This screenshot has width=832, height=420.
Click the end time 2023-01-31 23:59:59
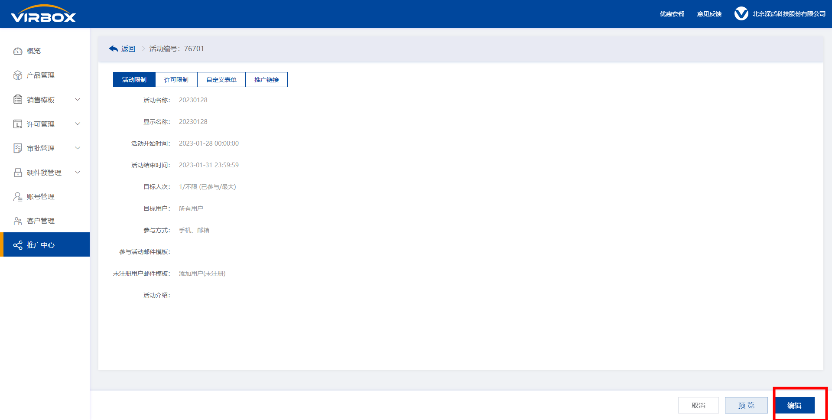tap(209, 165)
